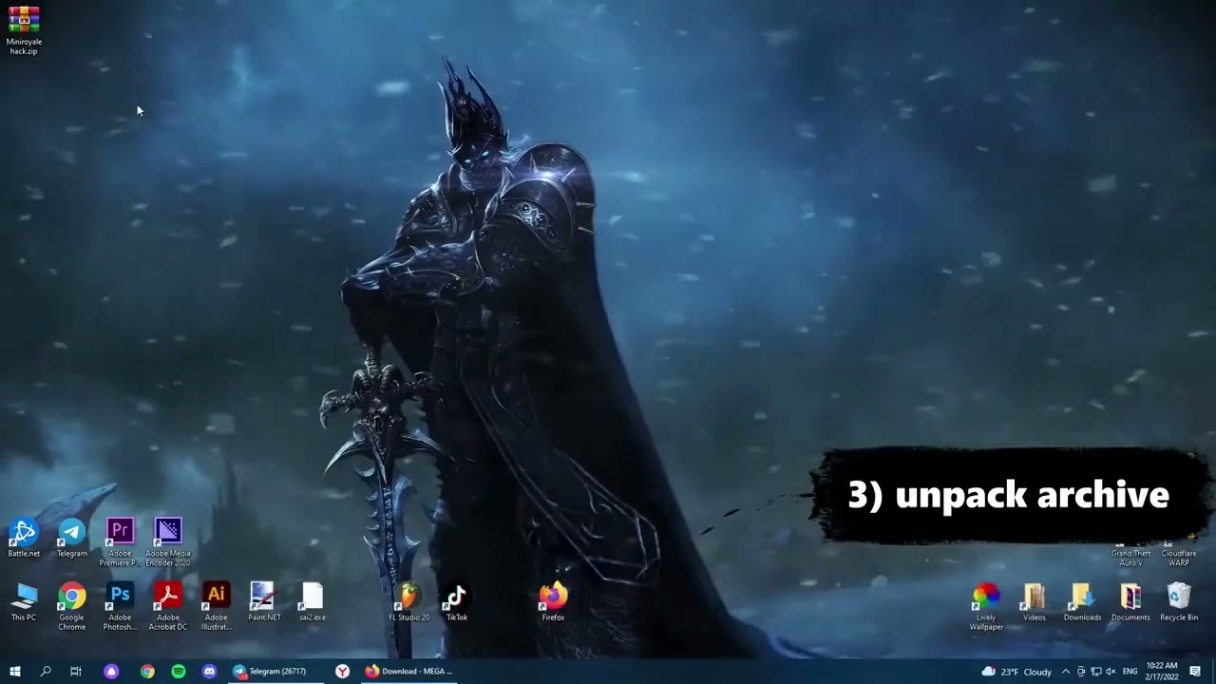Select the FL Studio 20 desktop shortcut
This screenshot has height=684, width=1216.
408,602
